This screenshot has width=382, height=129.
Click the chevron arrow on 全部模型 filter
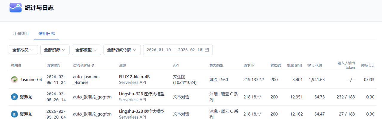(x=95, y=50)
